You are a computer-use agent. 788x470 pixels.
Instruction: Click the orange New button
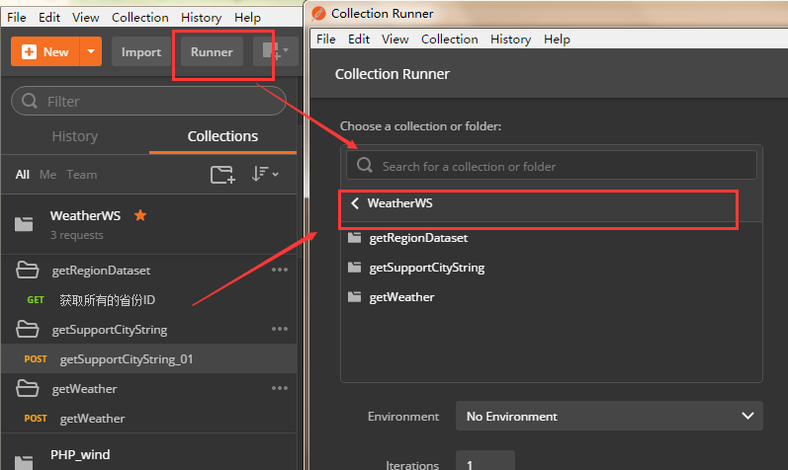[x=45, y=51]
